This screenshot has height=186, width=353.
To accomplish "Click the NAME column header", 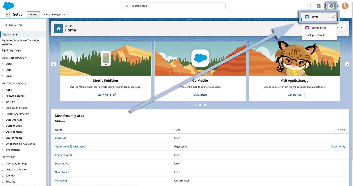I will [x=59, y=130].
